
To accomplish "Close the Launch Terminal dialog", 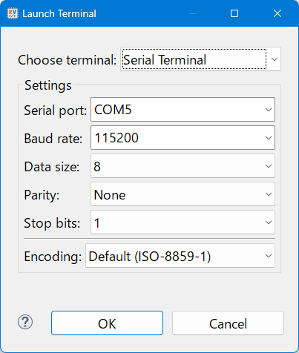I will [277, 13].
